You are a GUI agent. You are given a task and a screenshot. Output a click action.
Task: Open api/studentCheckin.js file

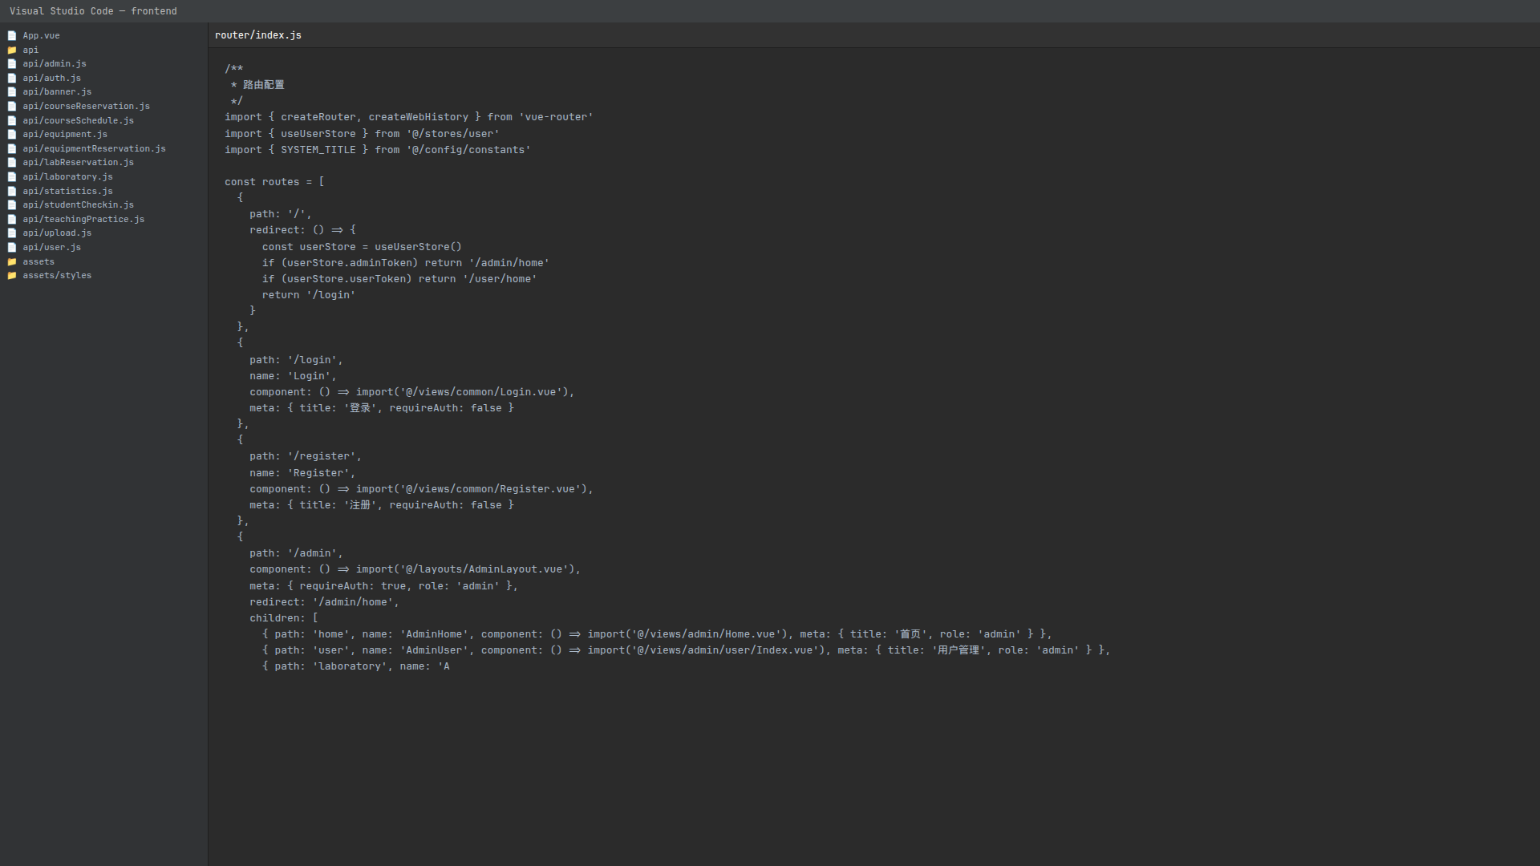click(x=78, y=205)
